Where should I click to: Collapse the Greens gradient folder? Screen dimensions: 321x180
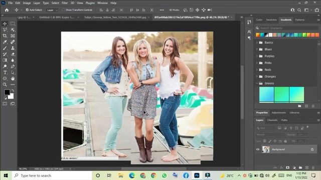tap(257, 83)
